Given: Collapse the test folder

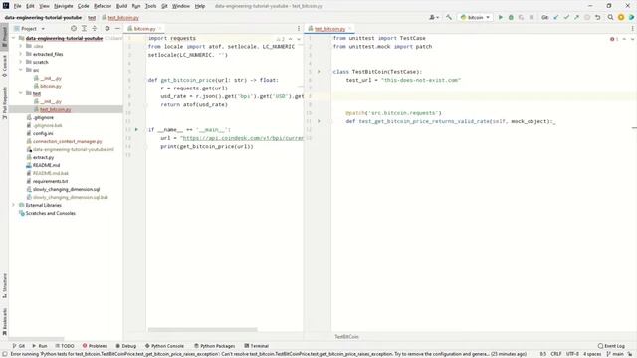Looking at the screenshot, I should point(21,93).
